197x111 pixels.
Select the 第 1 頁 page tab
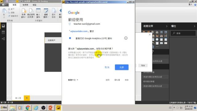tap(18, 98)
